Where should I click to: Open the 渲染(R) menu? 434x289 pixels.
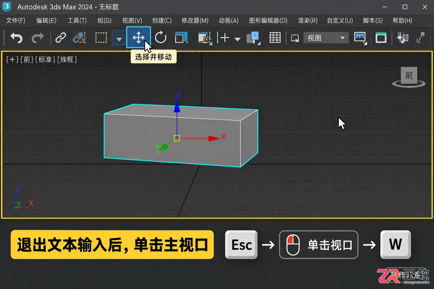308,20
